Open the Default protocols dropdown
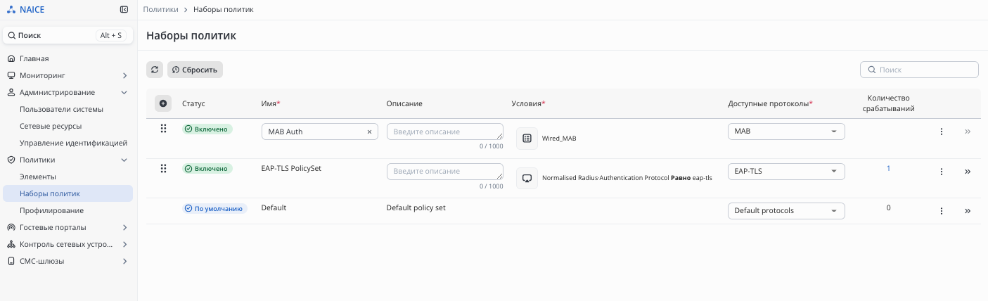The image size is (988, 301). click(x=785, y=211)
